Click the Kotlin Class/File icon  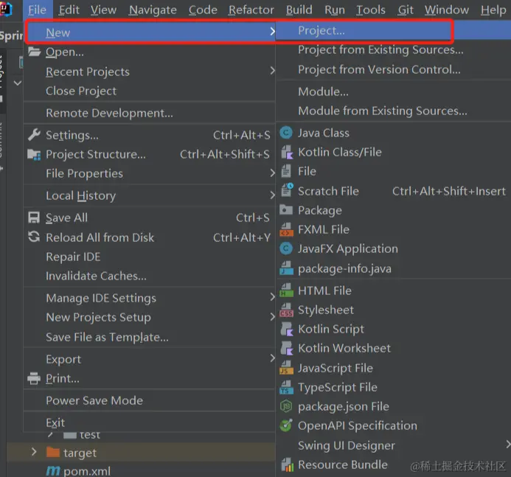click(286, 152)
